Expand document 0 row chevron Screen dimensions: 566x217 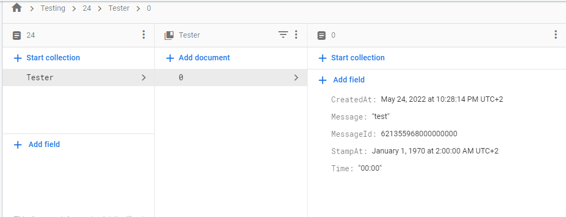pos(296,78)
